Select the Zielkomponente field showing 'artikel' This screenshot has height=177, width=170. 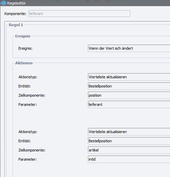coord(129,150)
